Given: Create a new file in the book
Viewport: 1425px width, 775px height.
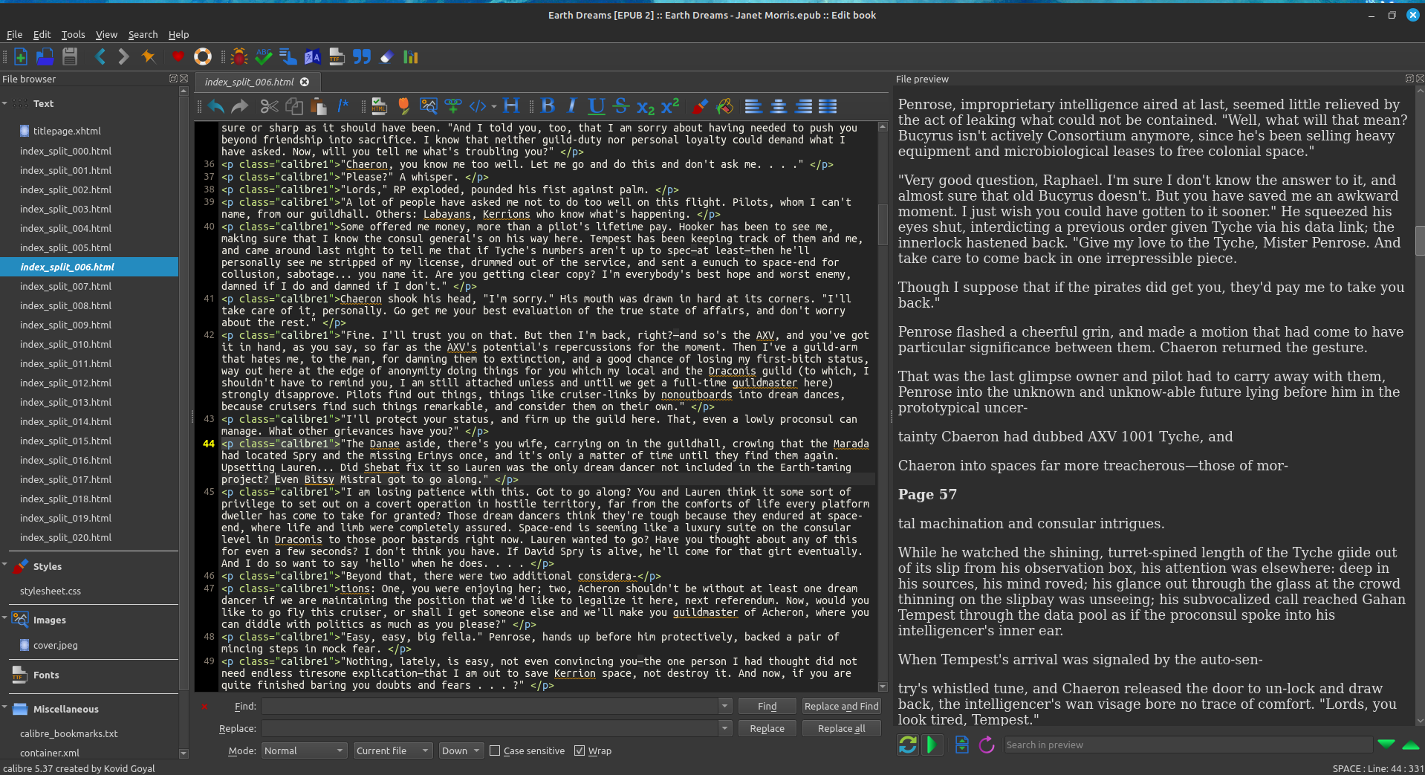Looking at the screenshot, I should tap(21, 56).
